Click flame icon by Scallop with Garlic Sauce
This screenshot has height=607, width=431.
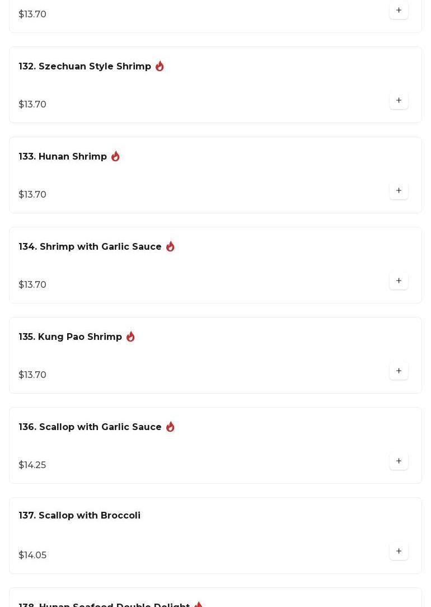click(x=170, y=427)
